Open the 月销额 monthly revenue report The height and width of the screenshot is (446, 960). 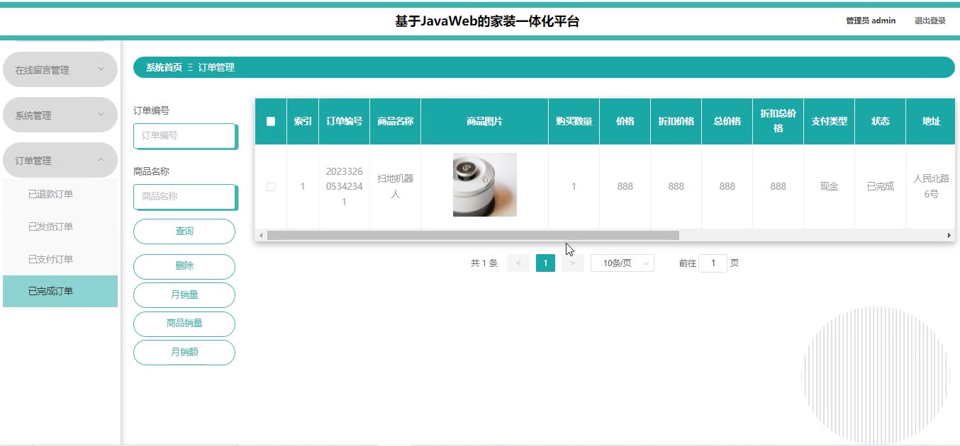tap(184, 352)
